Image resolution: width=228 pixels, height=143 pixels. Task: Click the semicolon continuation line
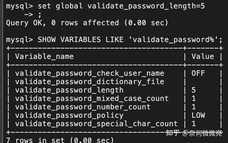[33, 14]
